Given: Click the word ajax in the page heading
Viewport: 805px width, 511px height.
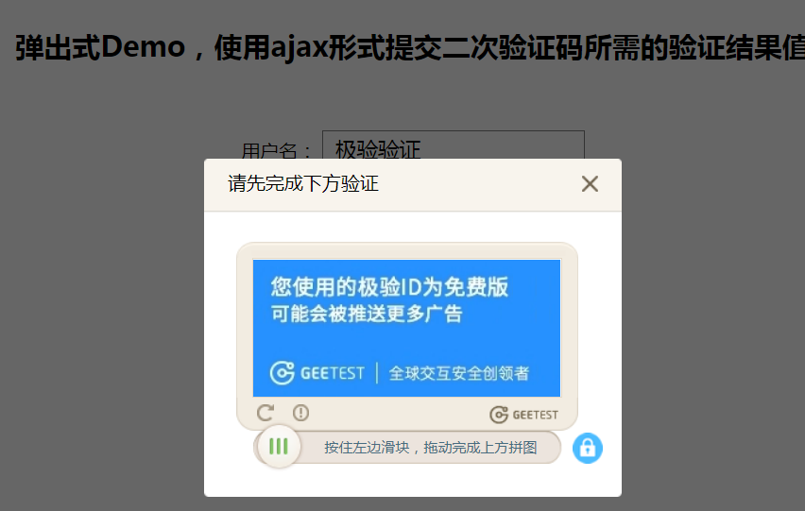Looking at the screenshot, I should point(299,48).
